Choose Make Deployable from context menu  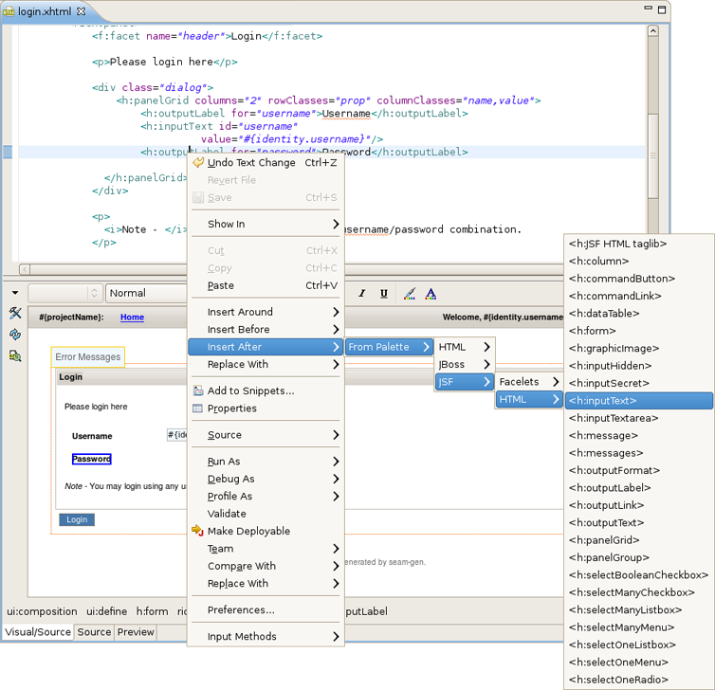pos(248,531)
